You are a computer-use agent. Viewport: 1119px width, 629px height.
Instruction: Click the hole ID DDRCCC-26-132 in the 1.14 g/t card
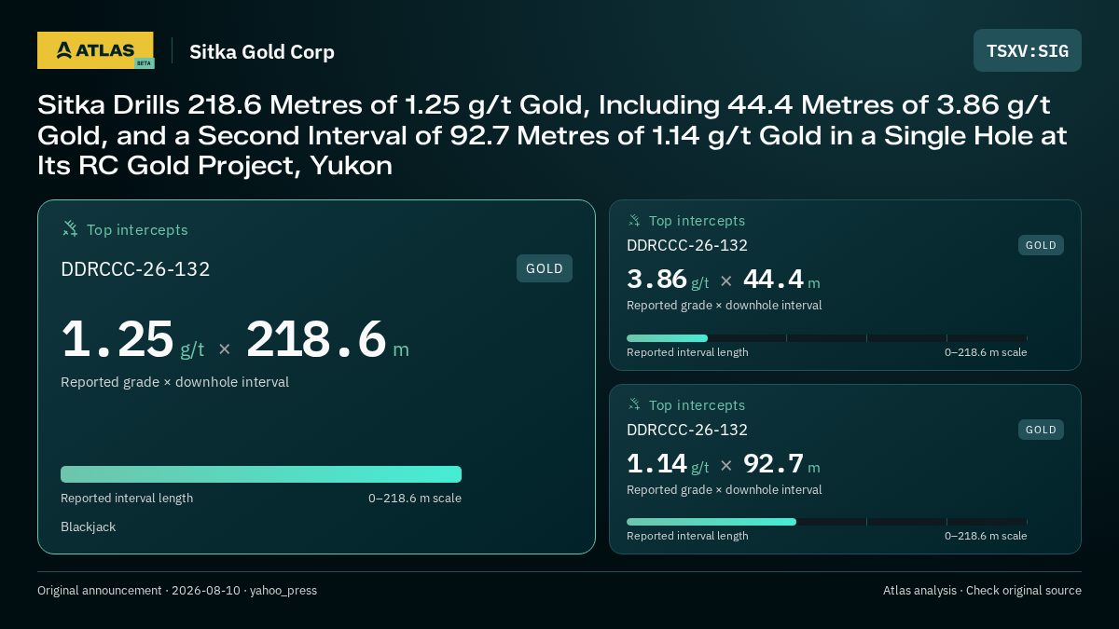point(687,430)
